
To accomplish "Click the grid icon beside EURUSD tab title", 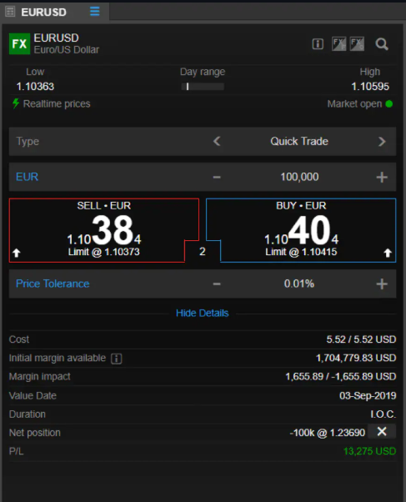I will pos(10,12).
